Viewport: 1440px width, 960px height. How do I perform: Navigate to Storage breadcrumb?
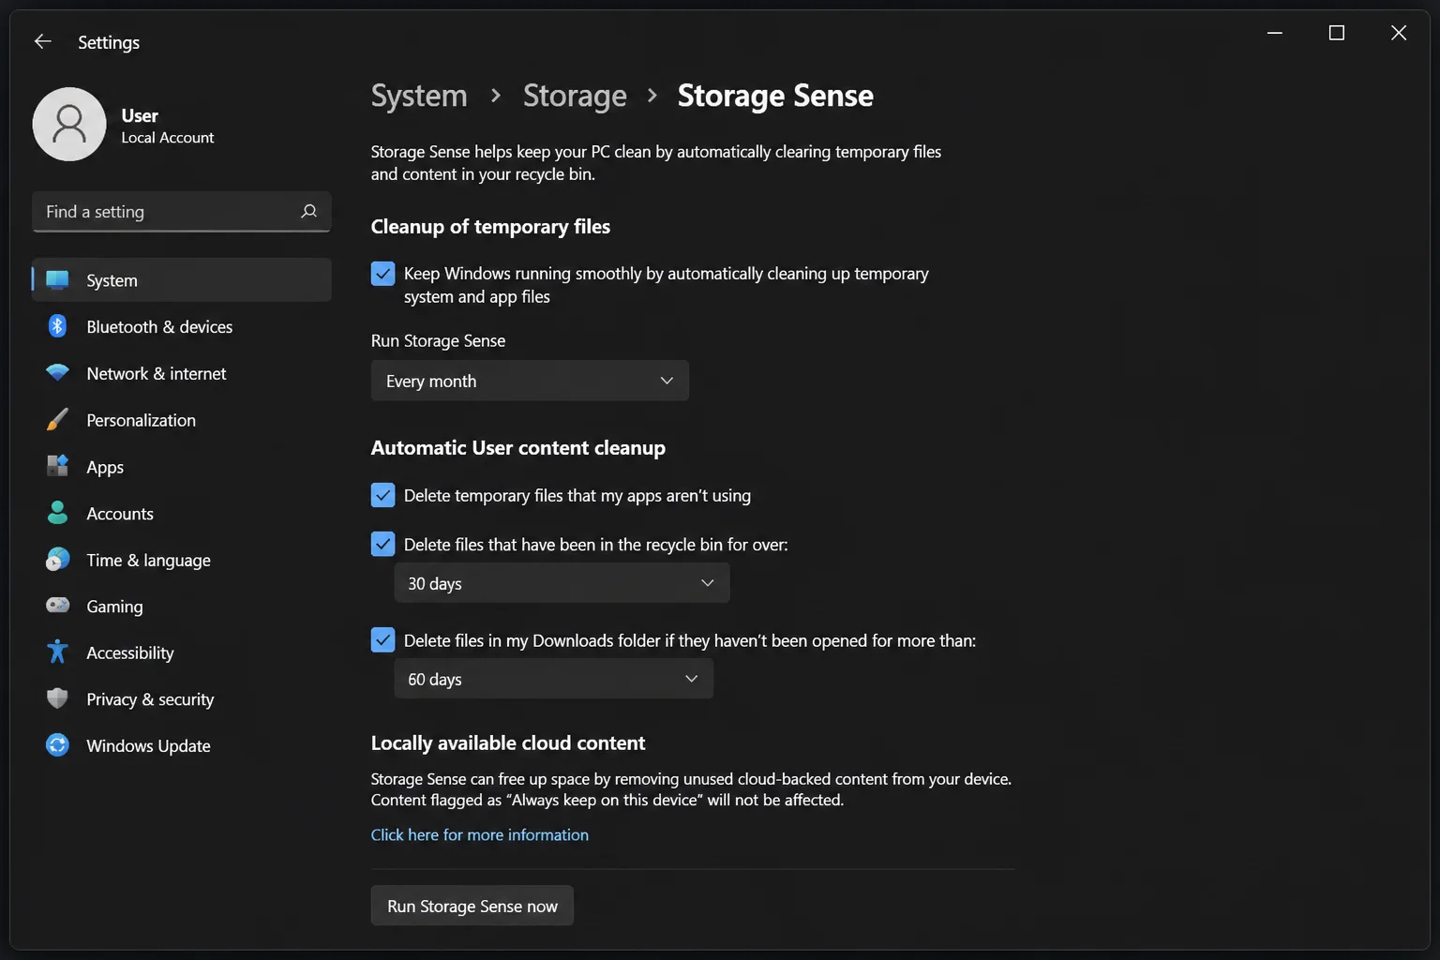point(575,96)
